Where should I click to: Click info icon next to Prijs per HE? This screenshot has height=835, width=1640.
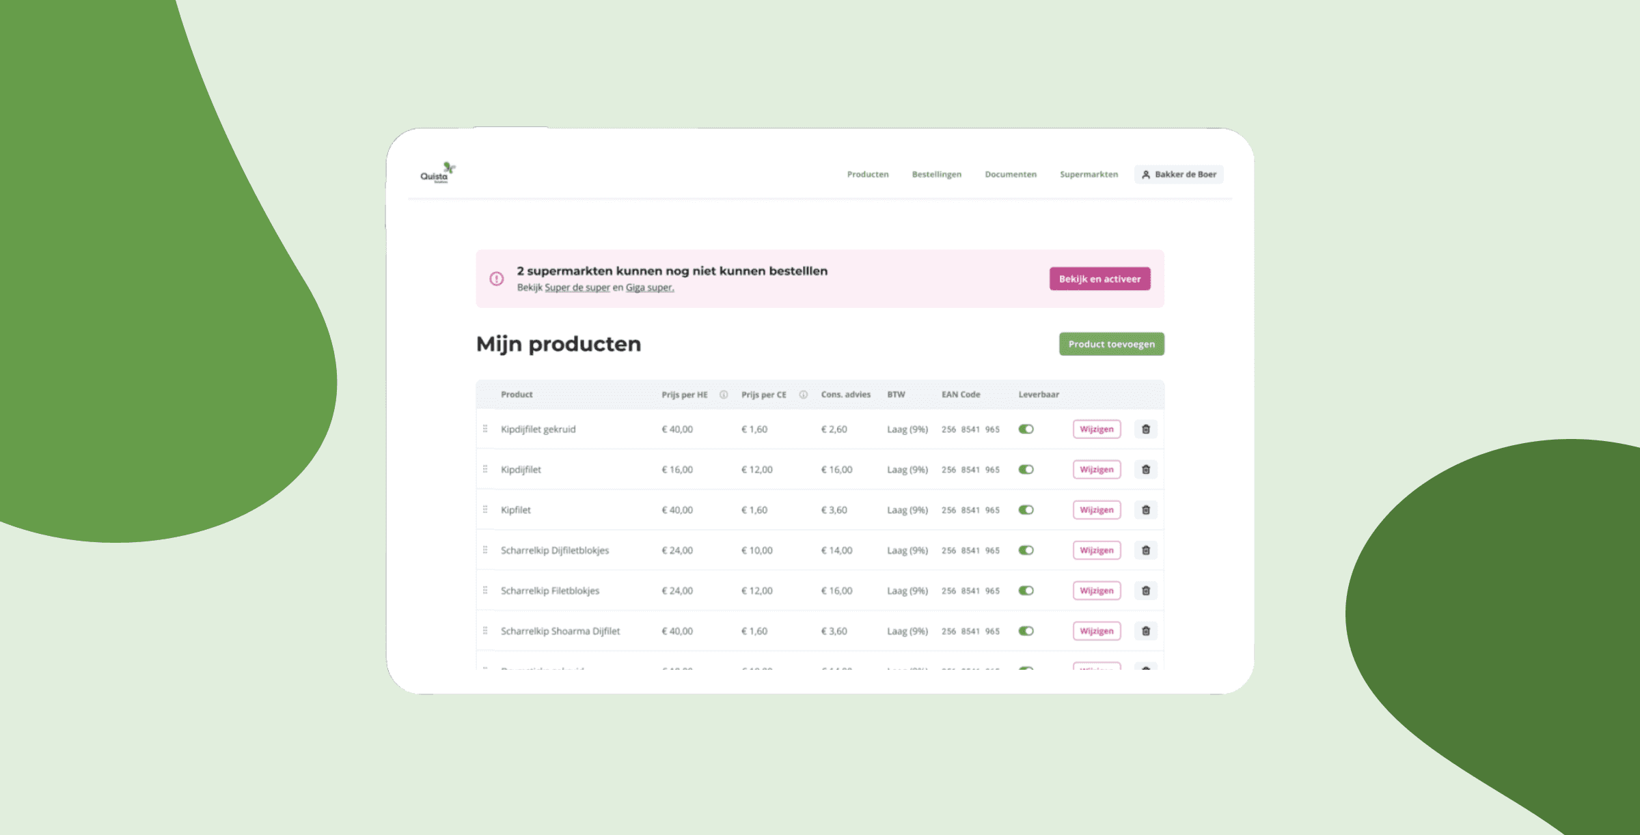tap(724, 395)
